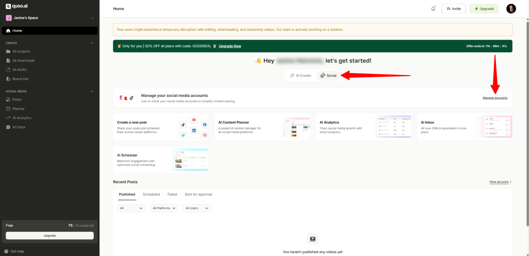
Task: Select the Scheduled tab
Action: [151, 194]
